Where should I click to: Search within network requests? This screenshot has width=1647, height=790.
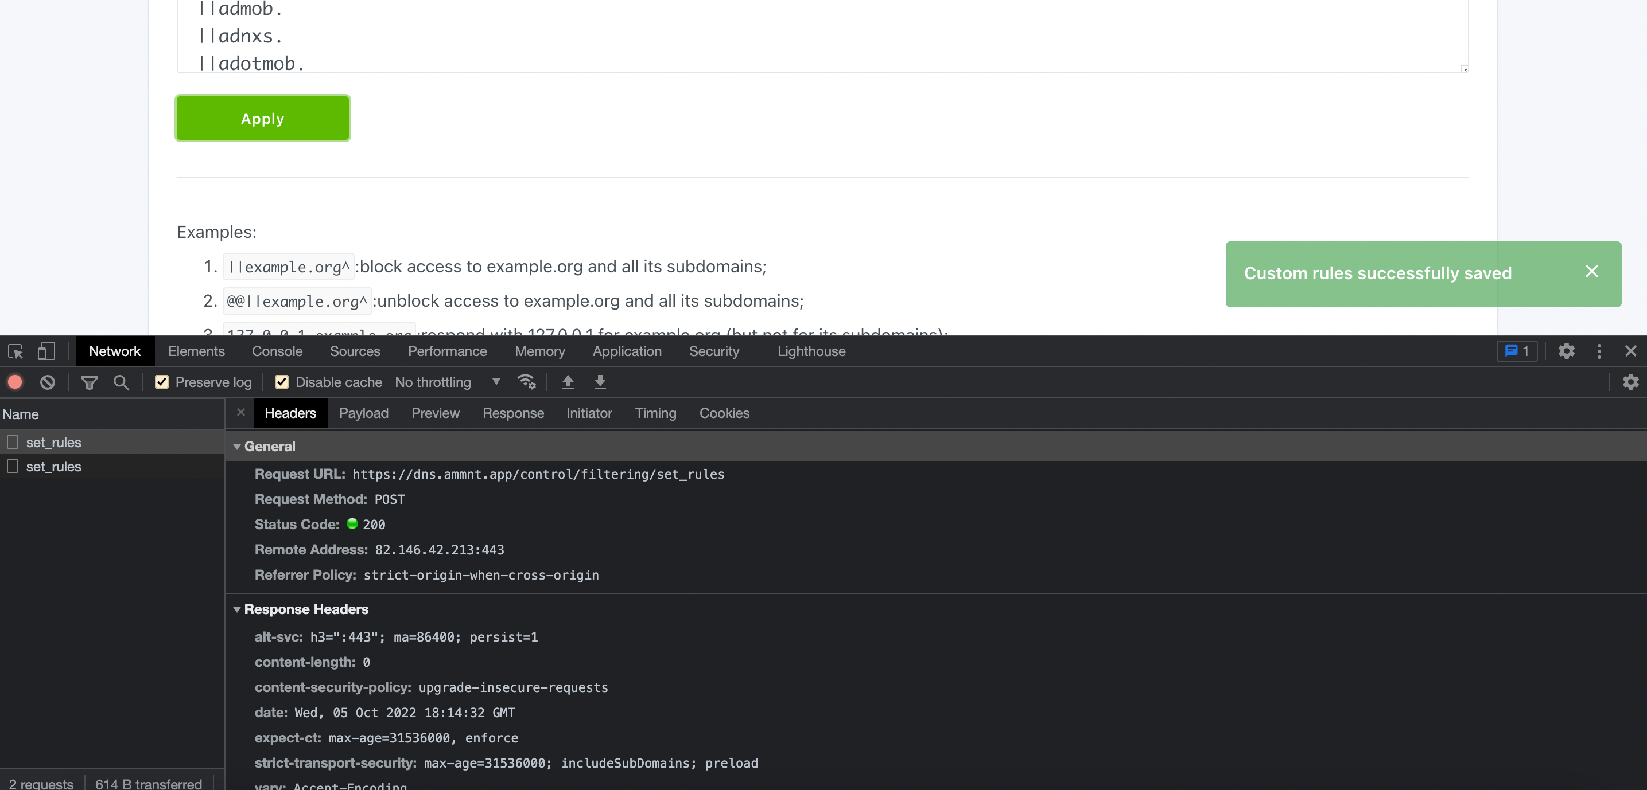coord(122,382)
